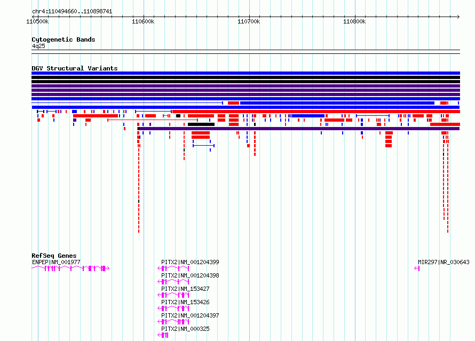Click the 110600k ruler label

[x=143, y=21]
